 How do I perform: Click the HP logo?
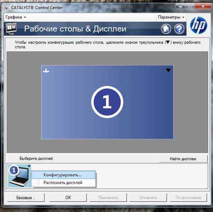click(199, 25)
